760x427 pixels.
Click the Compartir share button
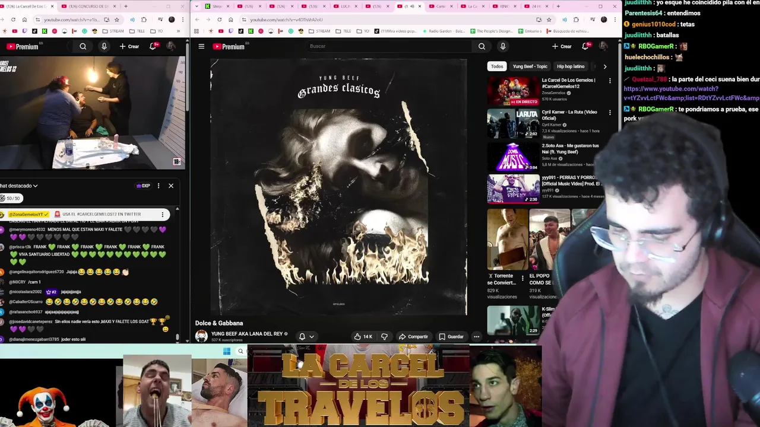[413, 336]
